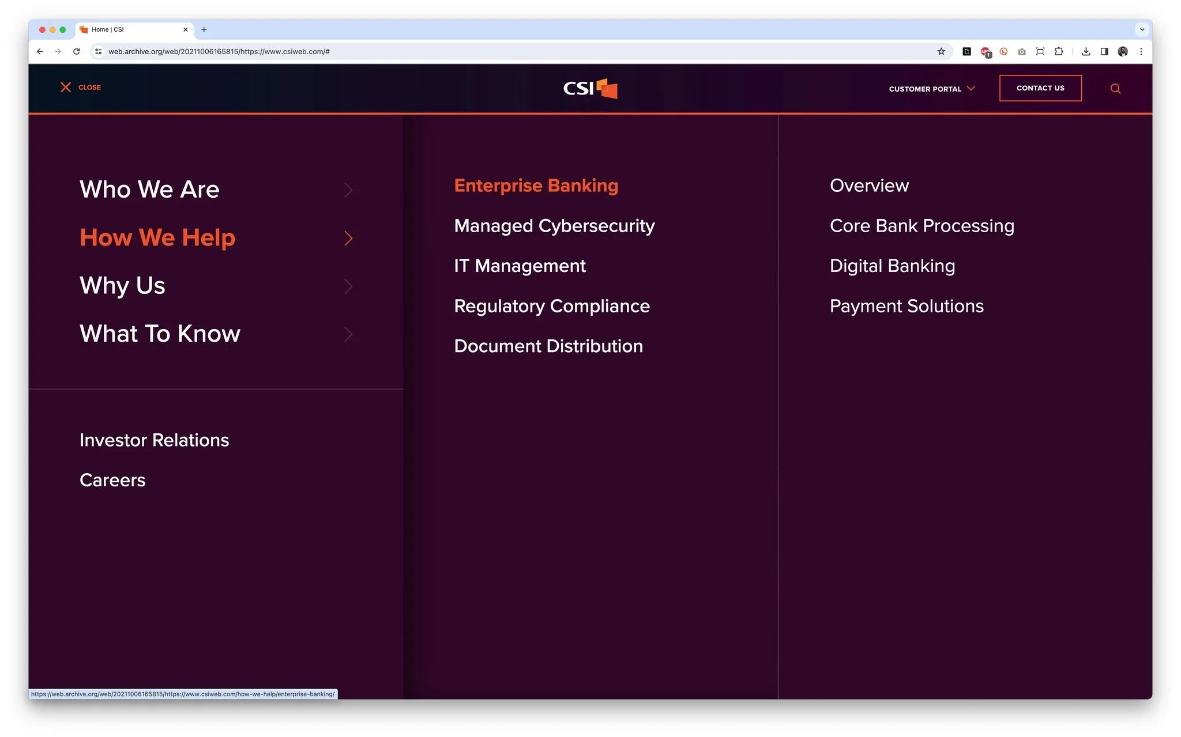Go back to previous page
The width and height of the screenshot is (1181, 737).
40,52
